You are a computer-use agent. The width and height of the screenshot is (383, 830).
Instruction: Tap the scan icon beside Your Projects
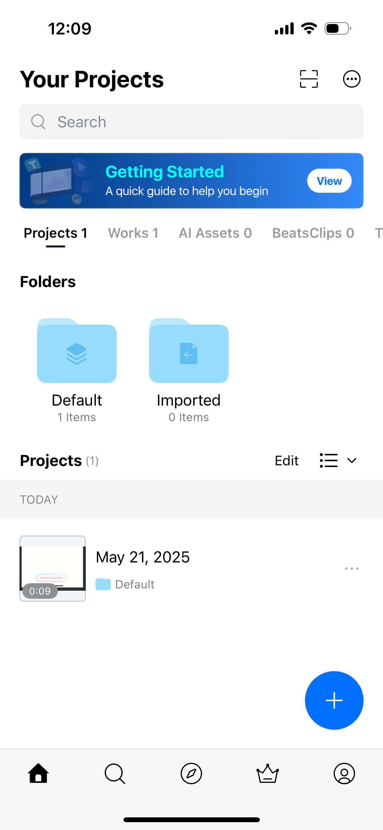(x=309, y=79)
